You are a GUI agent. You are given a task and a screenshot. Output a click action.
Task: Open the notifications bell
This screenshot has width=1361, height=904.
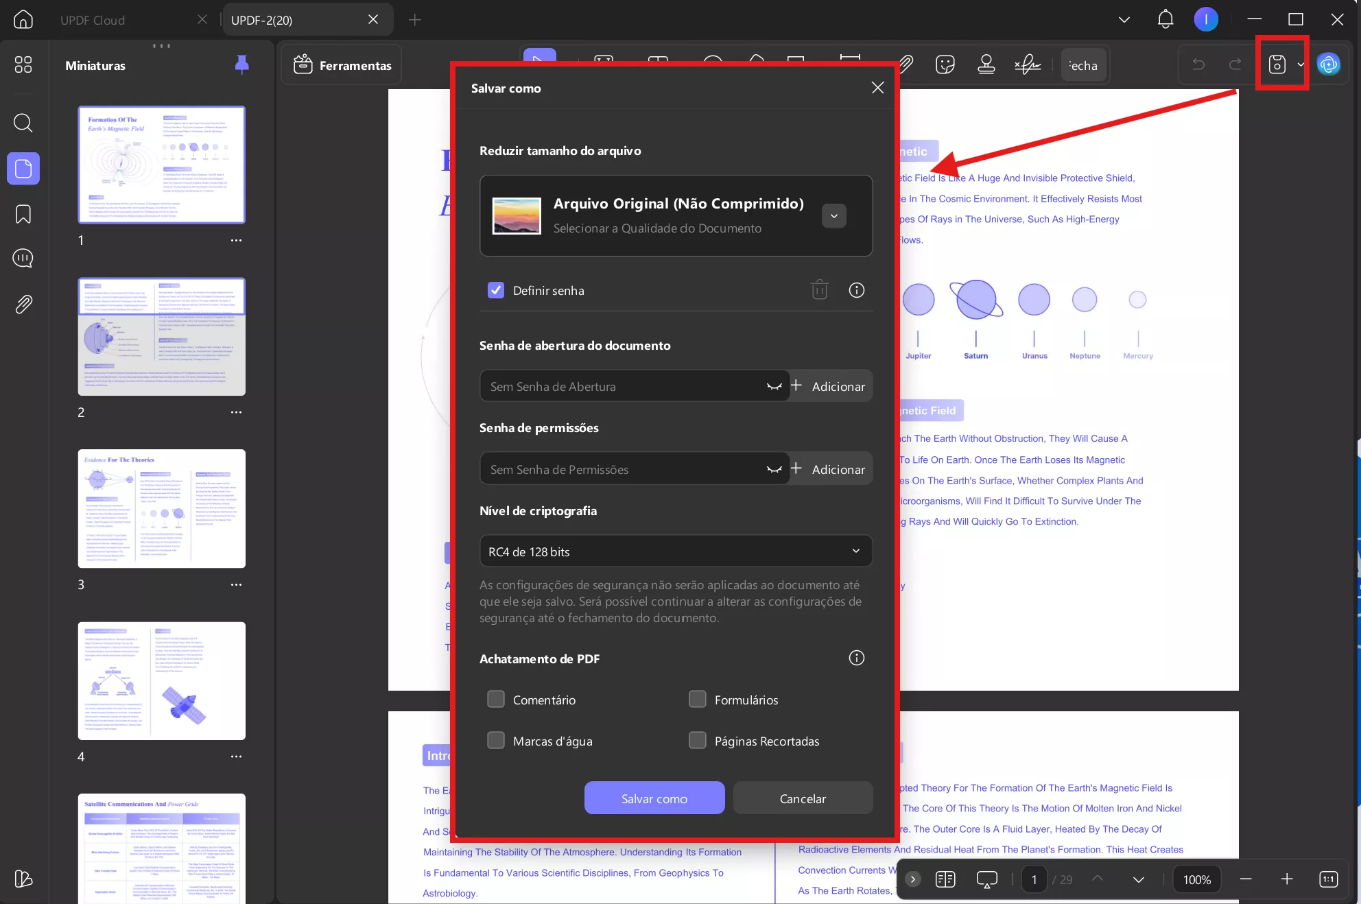click(1165, 20)
